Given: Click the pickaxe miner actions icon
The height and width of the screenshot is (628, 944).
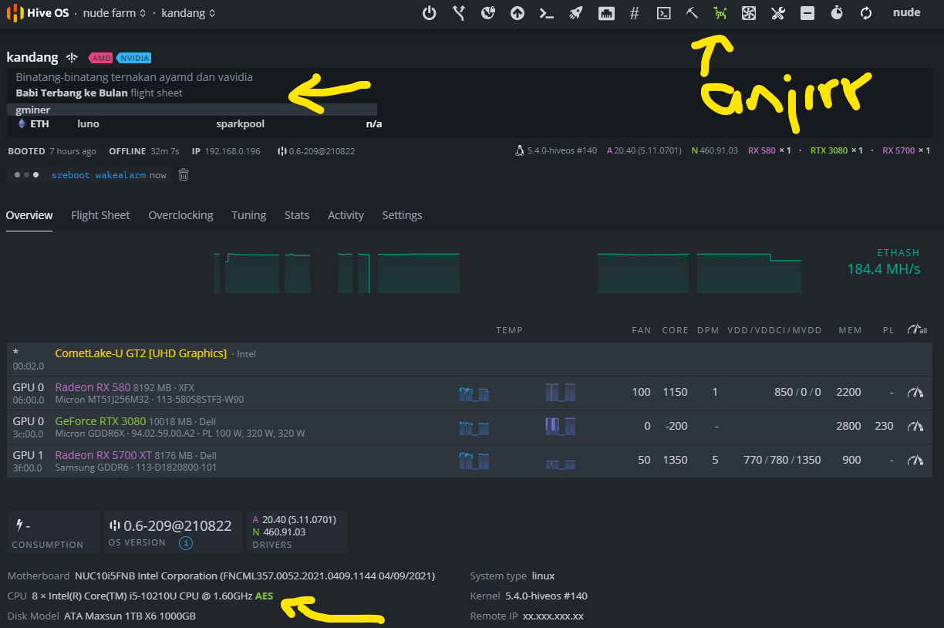Looking at the screenshot, I should 692,13.
